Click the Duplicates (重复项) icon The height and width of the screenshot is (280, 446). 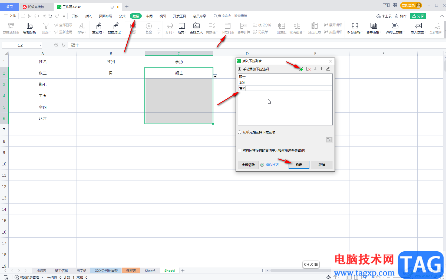98,26
